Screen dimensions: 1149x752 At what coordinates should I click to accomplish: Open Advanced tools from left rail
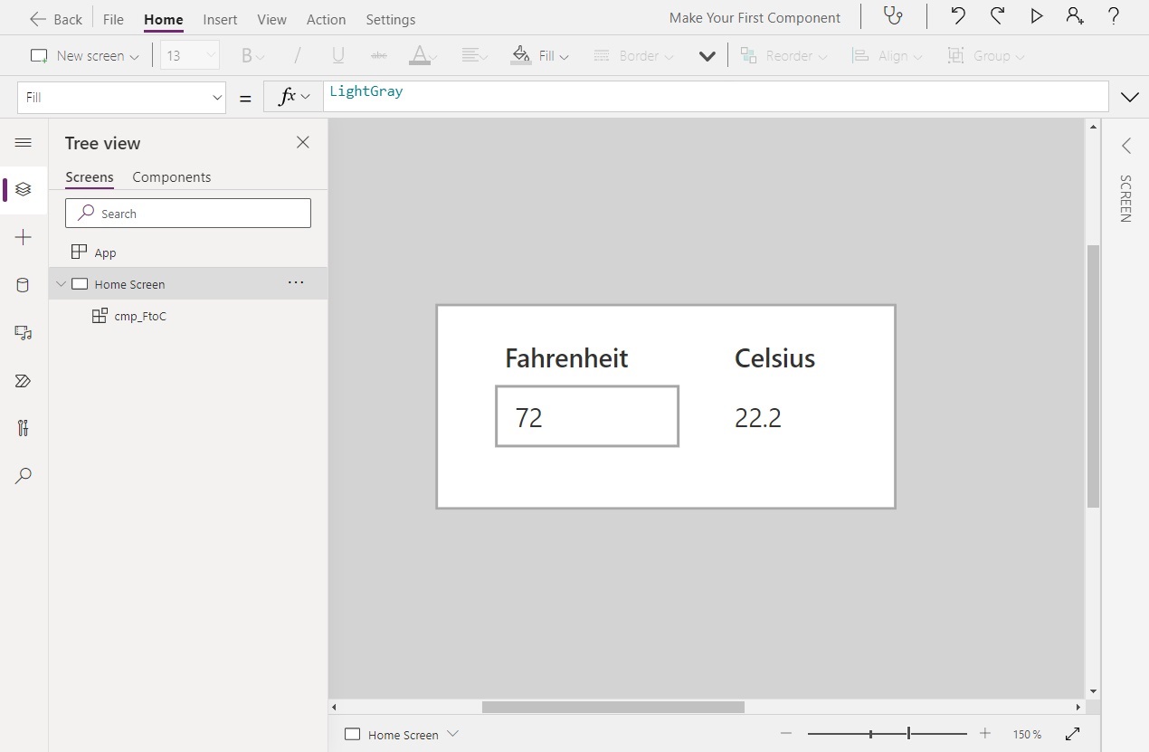[24, 427]
